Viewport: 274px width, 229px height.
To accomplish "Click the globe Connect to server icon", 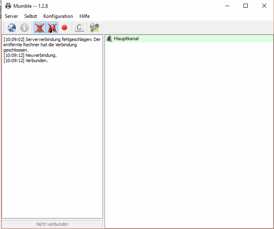I will click(x=12, y=28).
